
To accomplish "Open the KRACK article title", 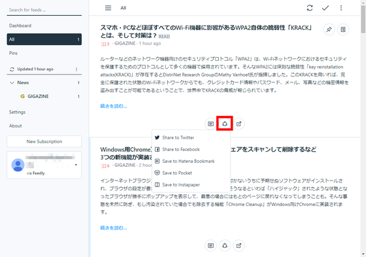I will [206, 31].
